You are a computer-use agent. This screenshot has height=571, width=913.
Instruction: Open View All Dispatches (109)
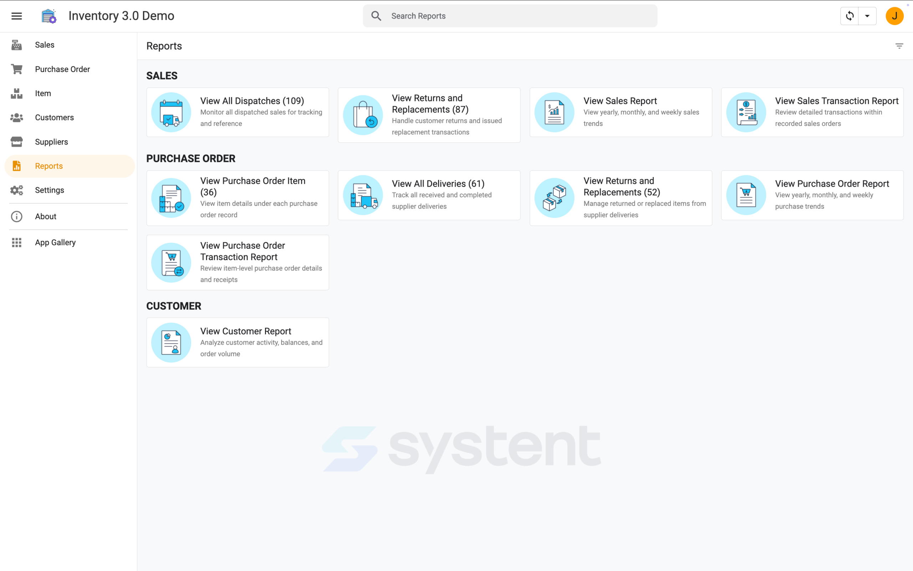click(238, 112)
